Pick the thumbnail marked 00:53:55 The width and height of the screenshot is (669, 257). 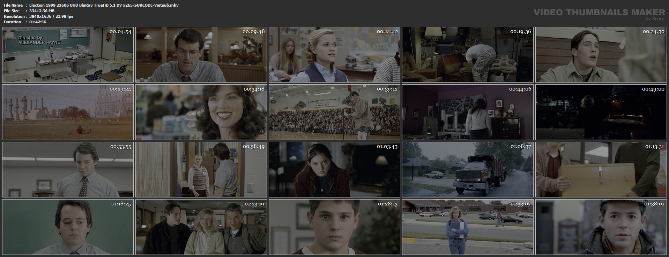coord(68,170)
